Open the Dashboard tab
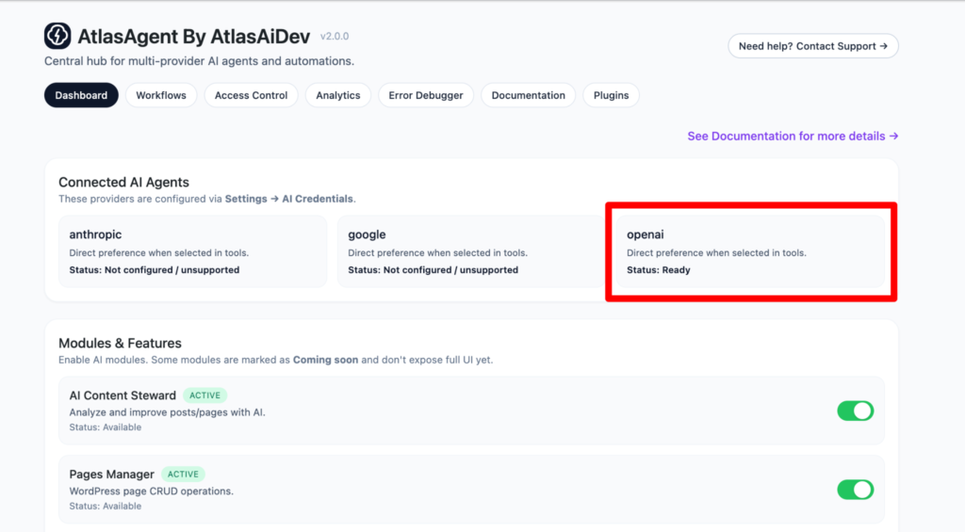This screenshot has width=965, height=532. (x=81, y=95)
